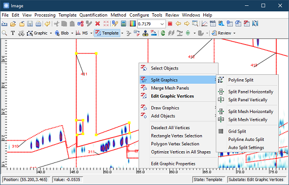This screenshot has height=185, width=289.
Task: Open the Quantification menu
Action: (x=94, y=15)
